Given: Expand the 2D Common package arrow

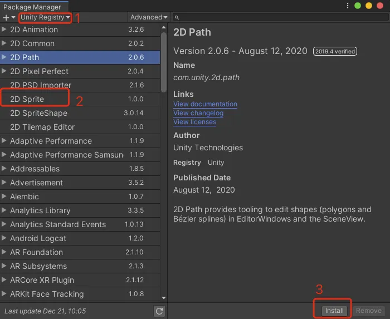Looking at the screenshot, I should [x=4, y=43].
